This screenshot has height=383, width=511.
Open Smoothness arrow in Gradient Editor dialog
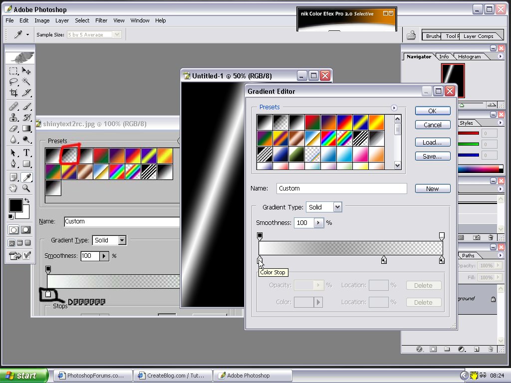coord(319,223)
